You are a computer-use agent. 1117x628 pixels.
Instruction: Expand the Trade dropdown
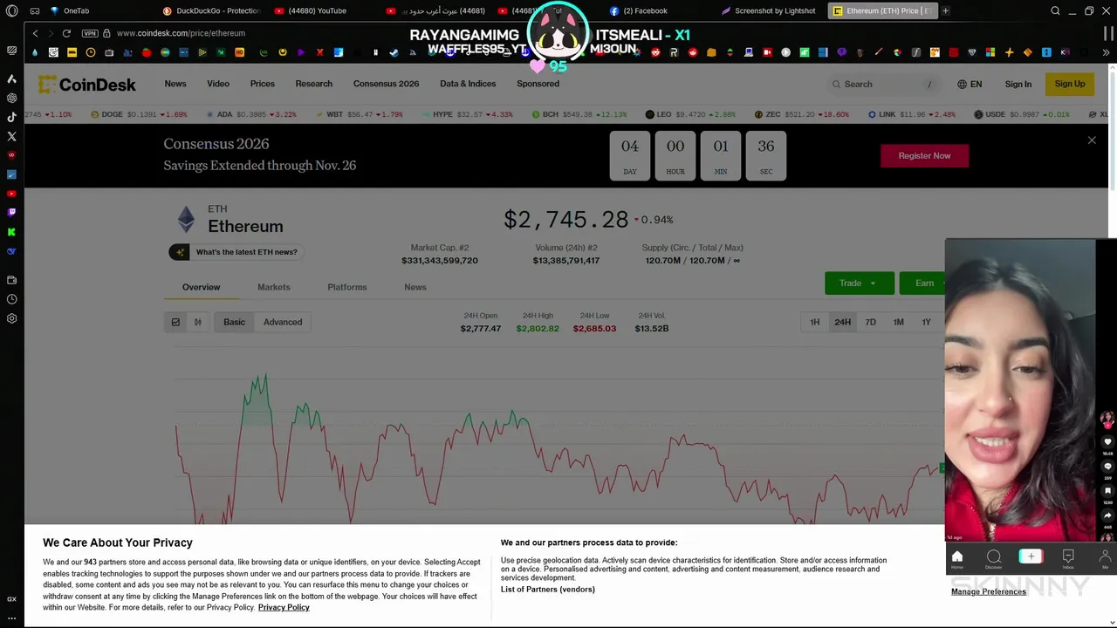tap(860, 283)
